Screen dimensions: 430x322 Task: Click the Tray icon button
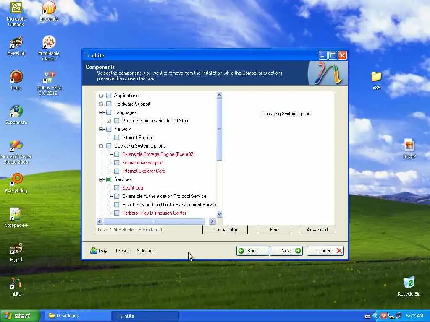click(99, 251)
